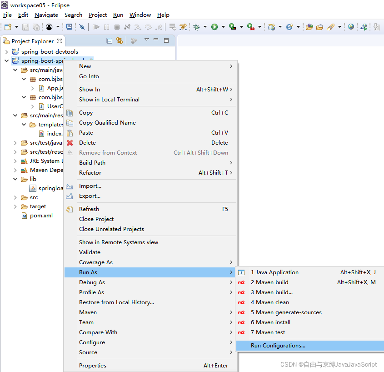Collapse the lib folder
This screenshot has width=384, height=372.
(x=15, y=179)
